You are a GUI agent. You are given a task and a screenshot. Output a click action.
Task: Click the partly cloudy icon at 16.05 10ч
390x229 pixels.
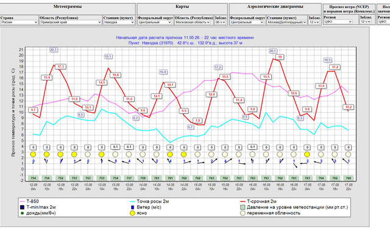pyautogui.click(x=266, y=155)
